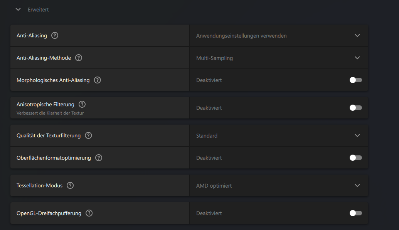Image resolution: width=399 pixels, height=230 pixels.
Task: Open the help icon for OpenGL-Dreifachpufferung
Action: pos(89,213)
